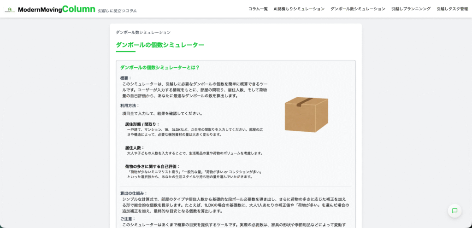Click the green house logo icon
Viewport: 472px width, 228px height.
click(10, 9)
